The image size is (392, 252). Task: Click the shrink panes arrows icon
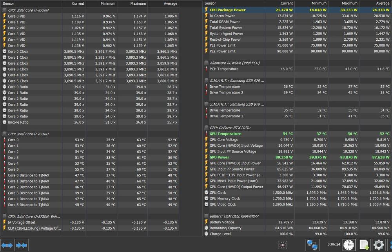21,245
